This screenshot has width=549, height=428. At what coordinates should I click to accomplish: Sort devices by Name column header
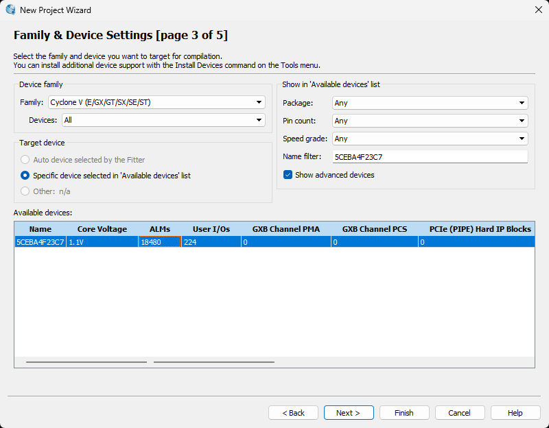pos(40,229)
